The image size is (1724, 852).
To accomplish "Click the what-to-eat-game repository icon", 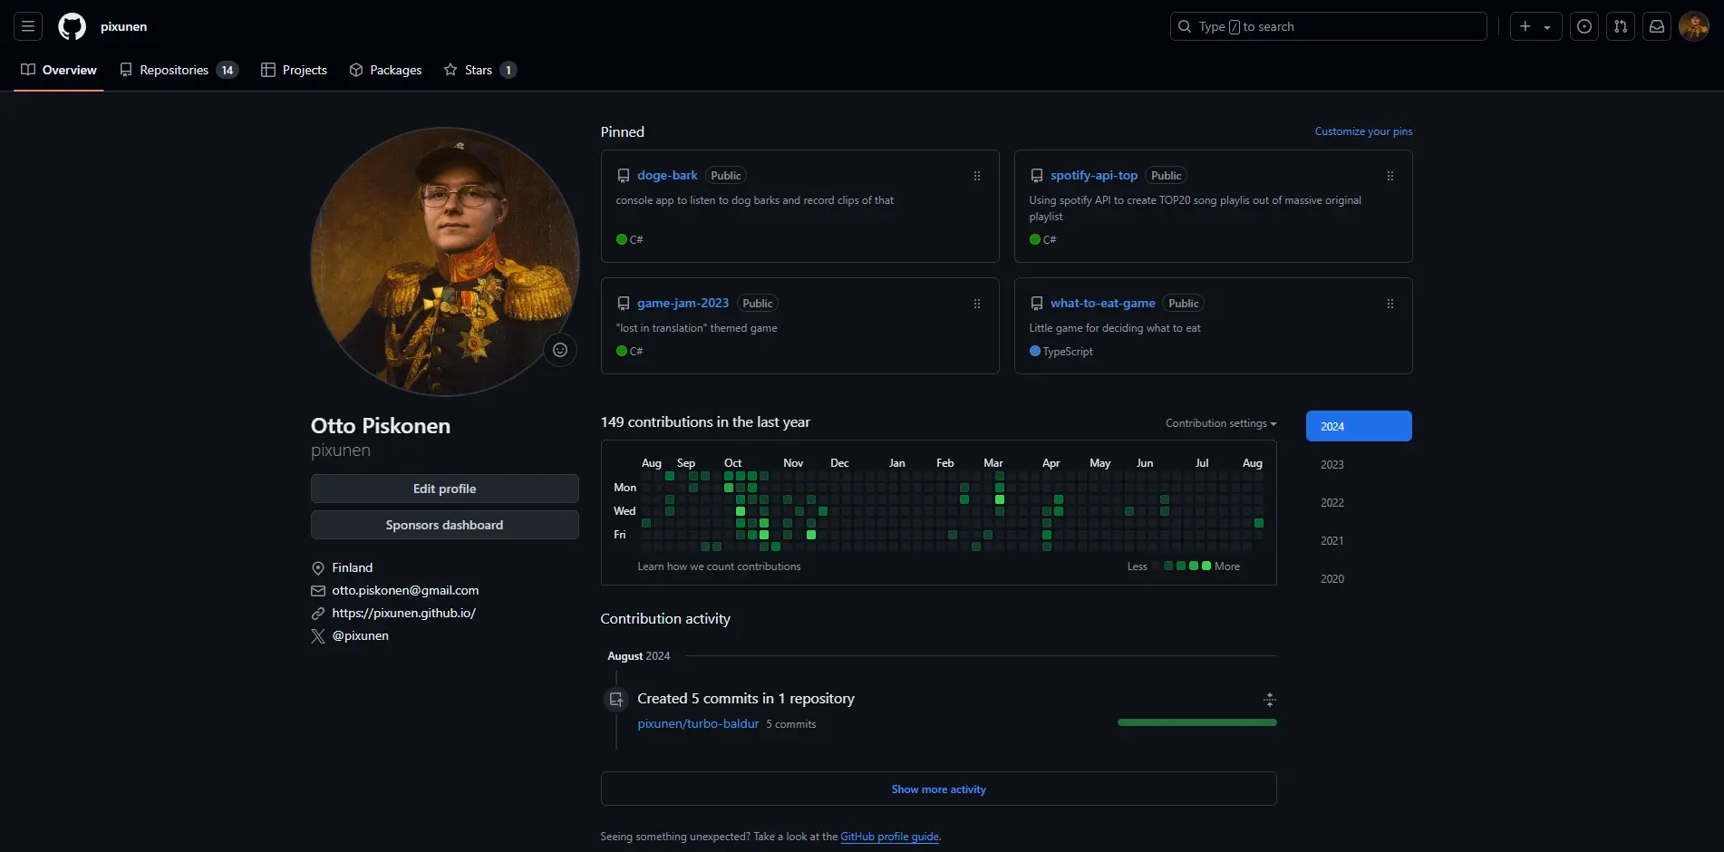I will click(1037, 304).
